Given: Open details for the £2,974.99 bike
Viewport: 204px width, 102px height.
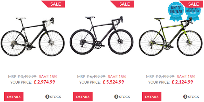Looking at the screenshot, I should click(x=14, y=97).
